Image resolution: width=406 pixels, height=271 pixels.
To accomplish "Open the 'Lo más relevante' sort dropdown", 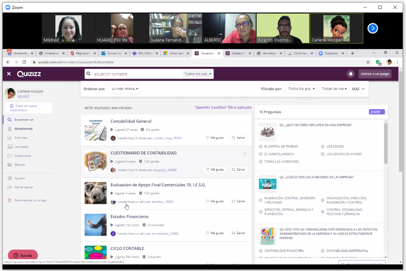I will click(125, 89).
